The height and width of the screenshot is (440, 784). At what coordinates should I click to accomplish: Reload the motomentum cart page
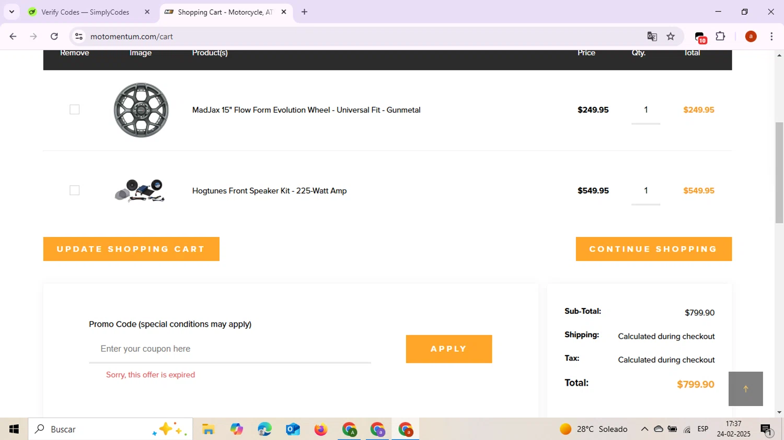[x=54, y=37]
